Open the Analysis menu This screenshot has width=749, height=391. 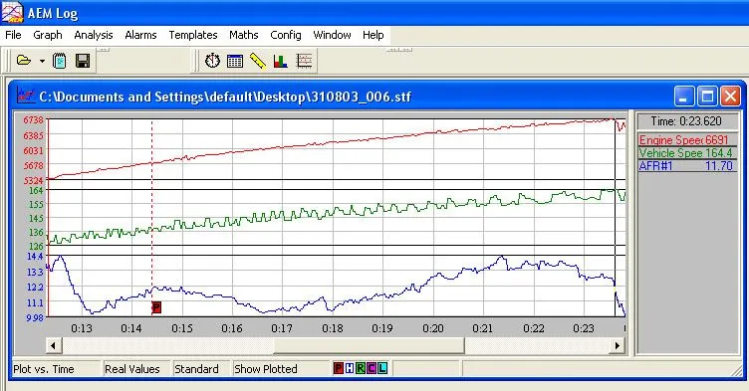tap(94, 35)
